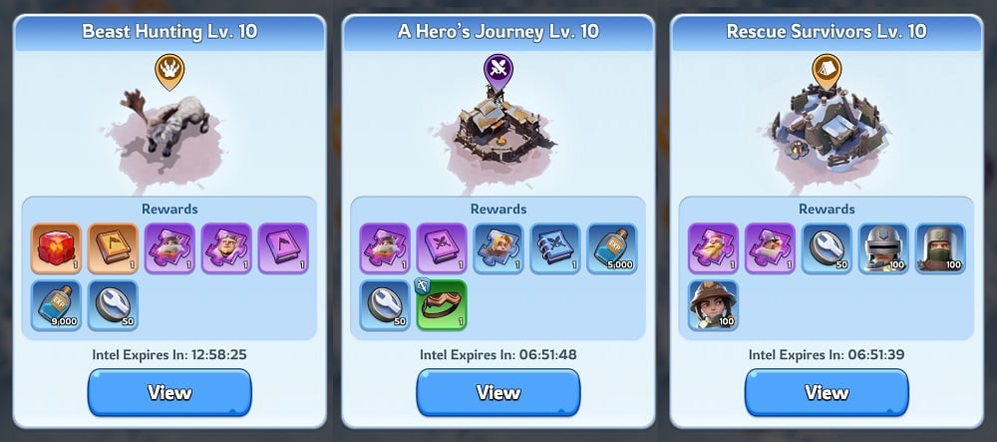Tap the 5,000 EXP potion reward

pos(612,248)
